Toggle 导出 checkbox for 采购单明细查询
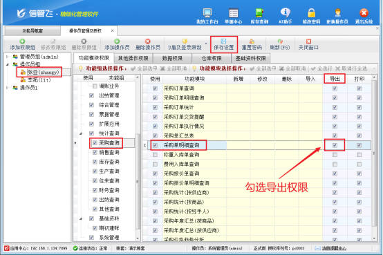Image resolution: width=383 pixels, height=255 pixels. [x=335, y=145]
